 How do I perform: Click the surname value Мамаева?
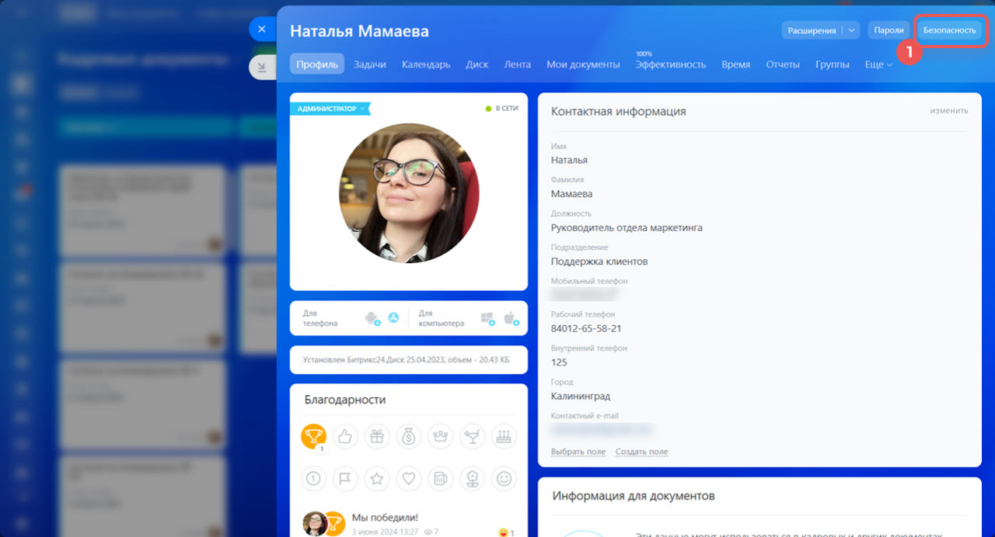571,194
